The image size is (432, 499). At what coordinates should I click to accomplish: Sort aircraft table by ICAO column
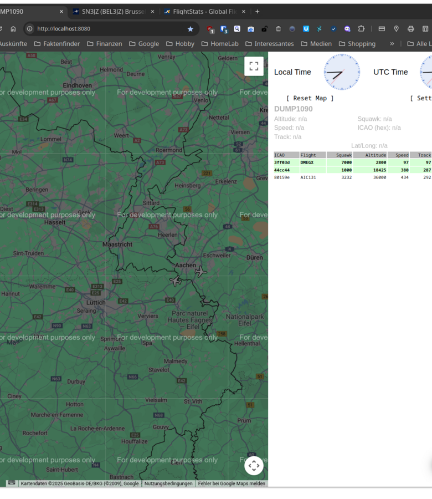[x=286, y=155]
